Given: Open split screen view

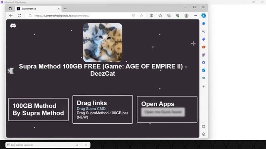Looking at the screenshot, I should 151,16.
